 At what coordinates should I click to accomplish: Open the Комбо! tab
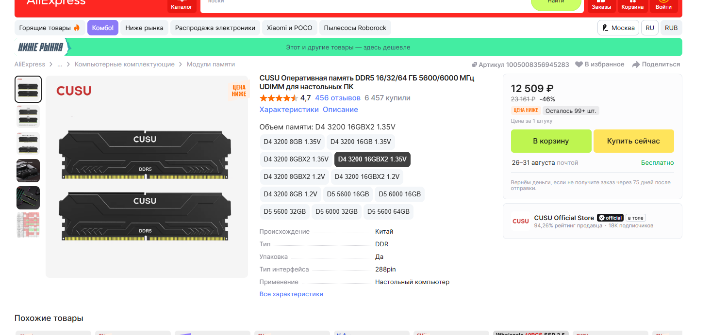pyautogui.click(x=103, y=28)
